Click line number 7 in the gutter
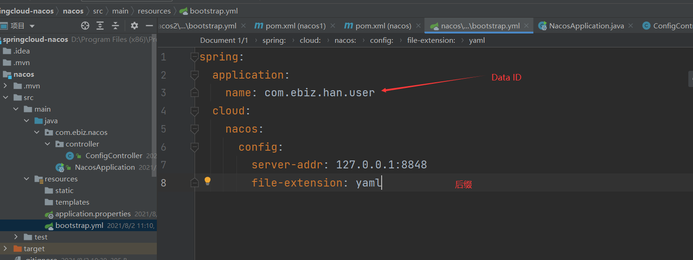 (x=163, y=165)
